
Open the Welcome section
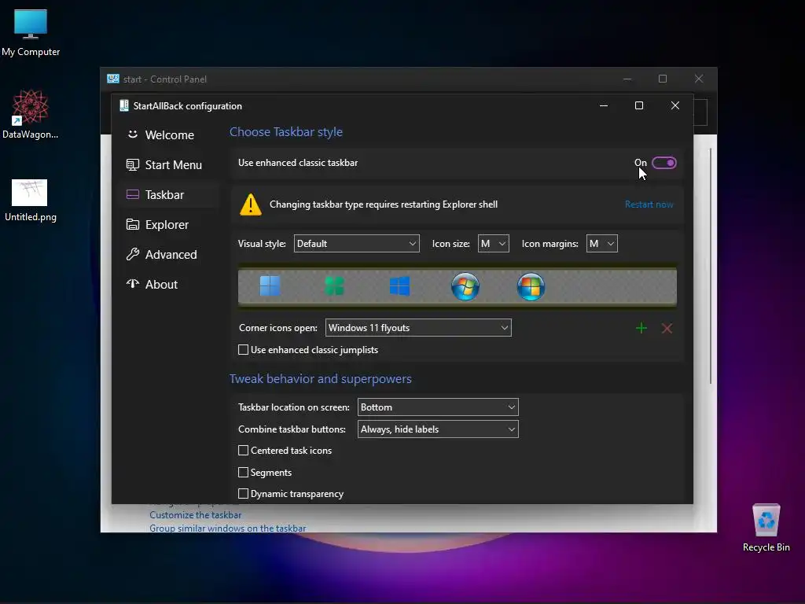tap(170, 135)
